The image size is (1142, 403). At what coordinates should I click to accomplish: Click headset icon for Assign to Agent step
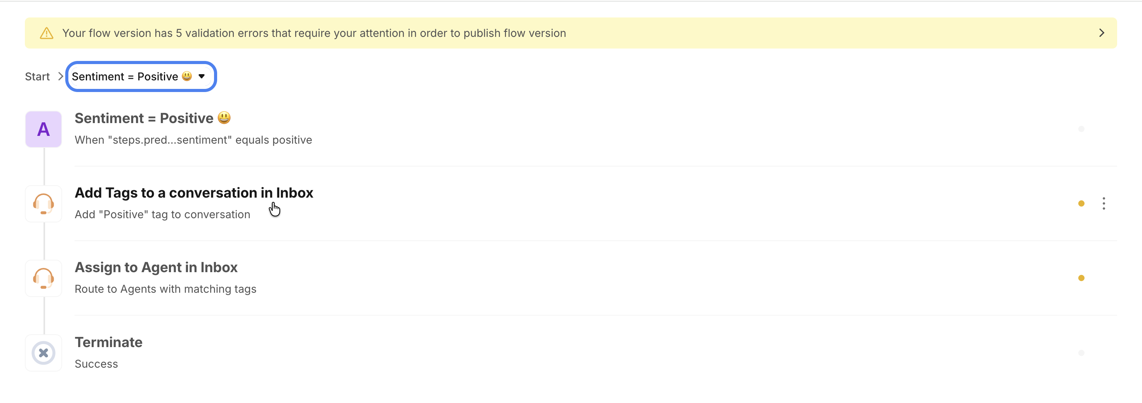tap(44, 278)
